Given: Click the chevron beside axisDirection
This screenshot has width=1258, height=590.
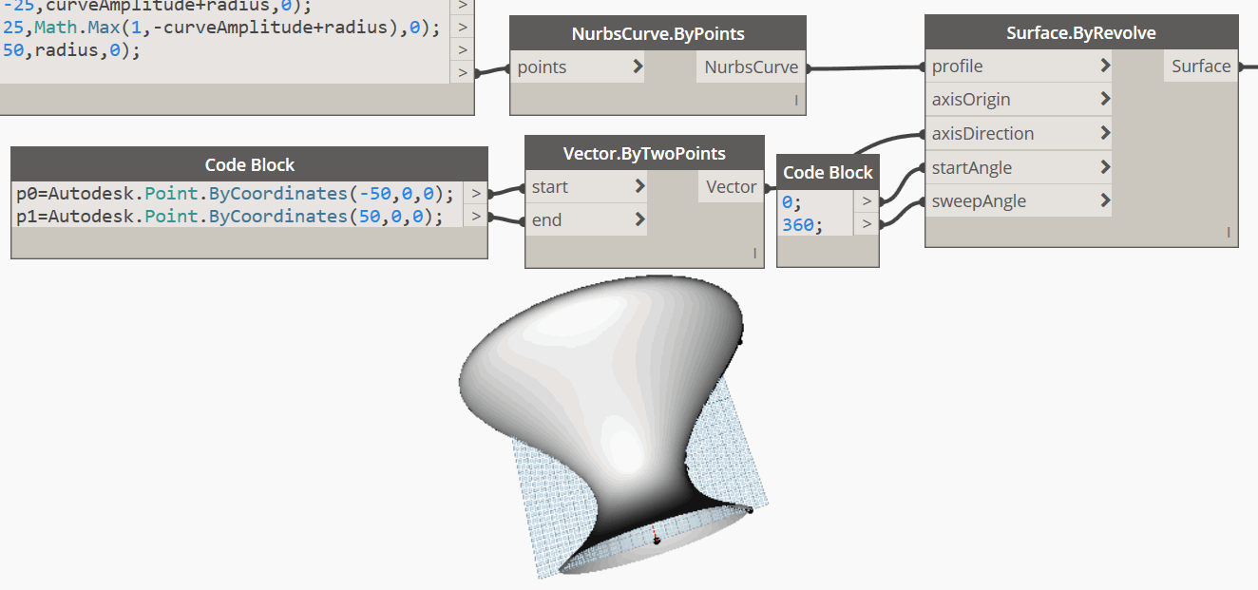Looking at the screenshot, I should 1105,133.
